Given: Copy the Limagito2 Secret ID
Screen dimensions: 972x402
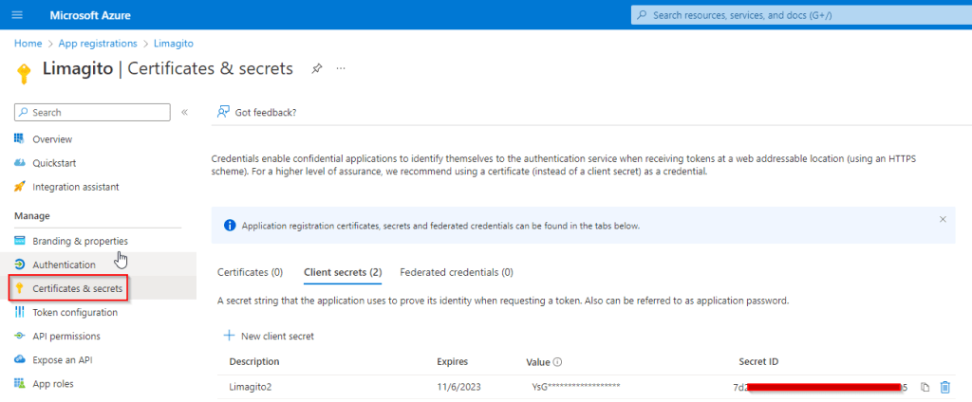Looking at the screenshot, I should point(925,387).
